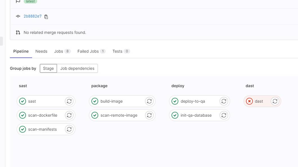Click the 'Group jobs by' label
The width and height of the screenshot is (298, 167).
click(x=23, y=68)
